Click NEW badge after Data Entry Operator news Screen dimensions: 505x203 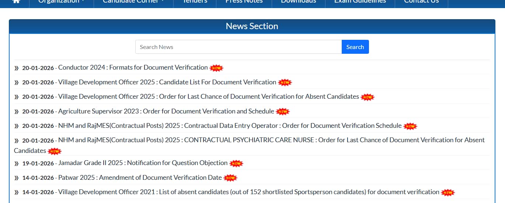[410, 126]
